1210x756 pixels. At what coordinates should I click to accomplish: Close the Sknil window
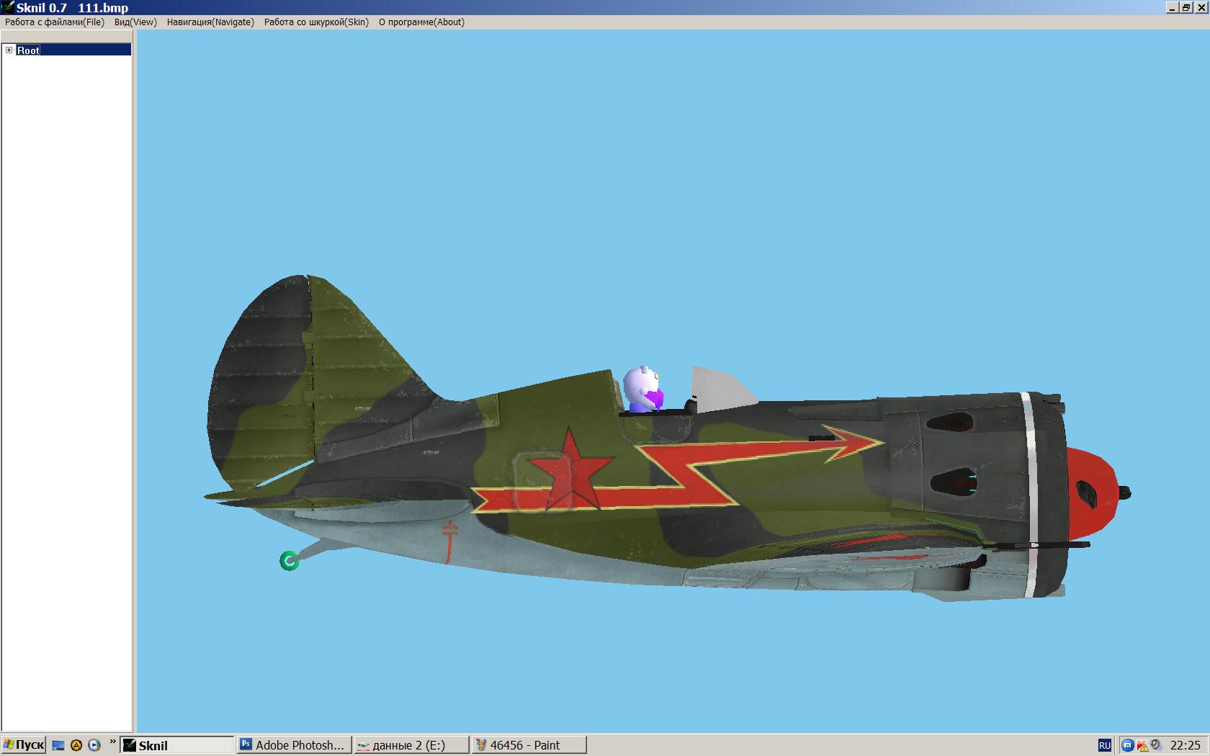[x=1201, y=8]
